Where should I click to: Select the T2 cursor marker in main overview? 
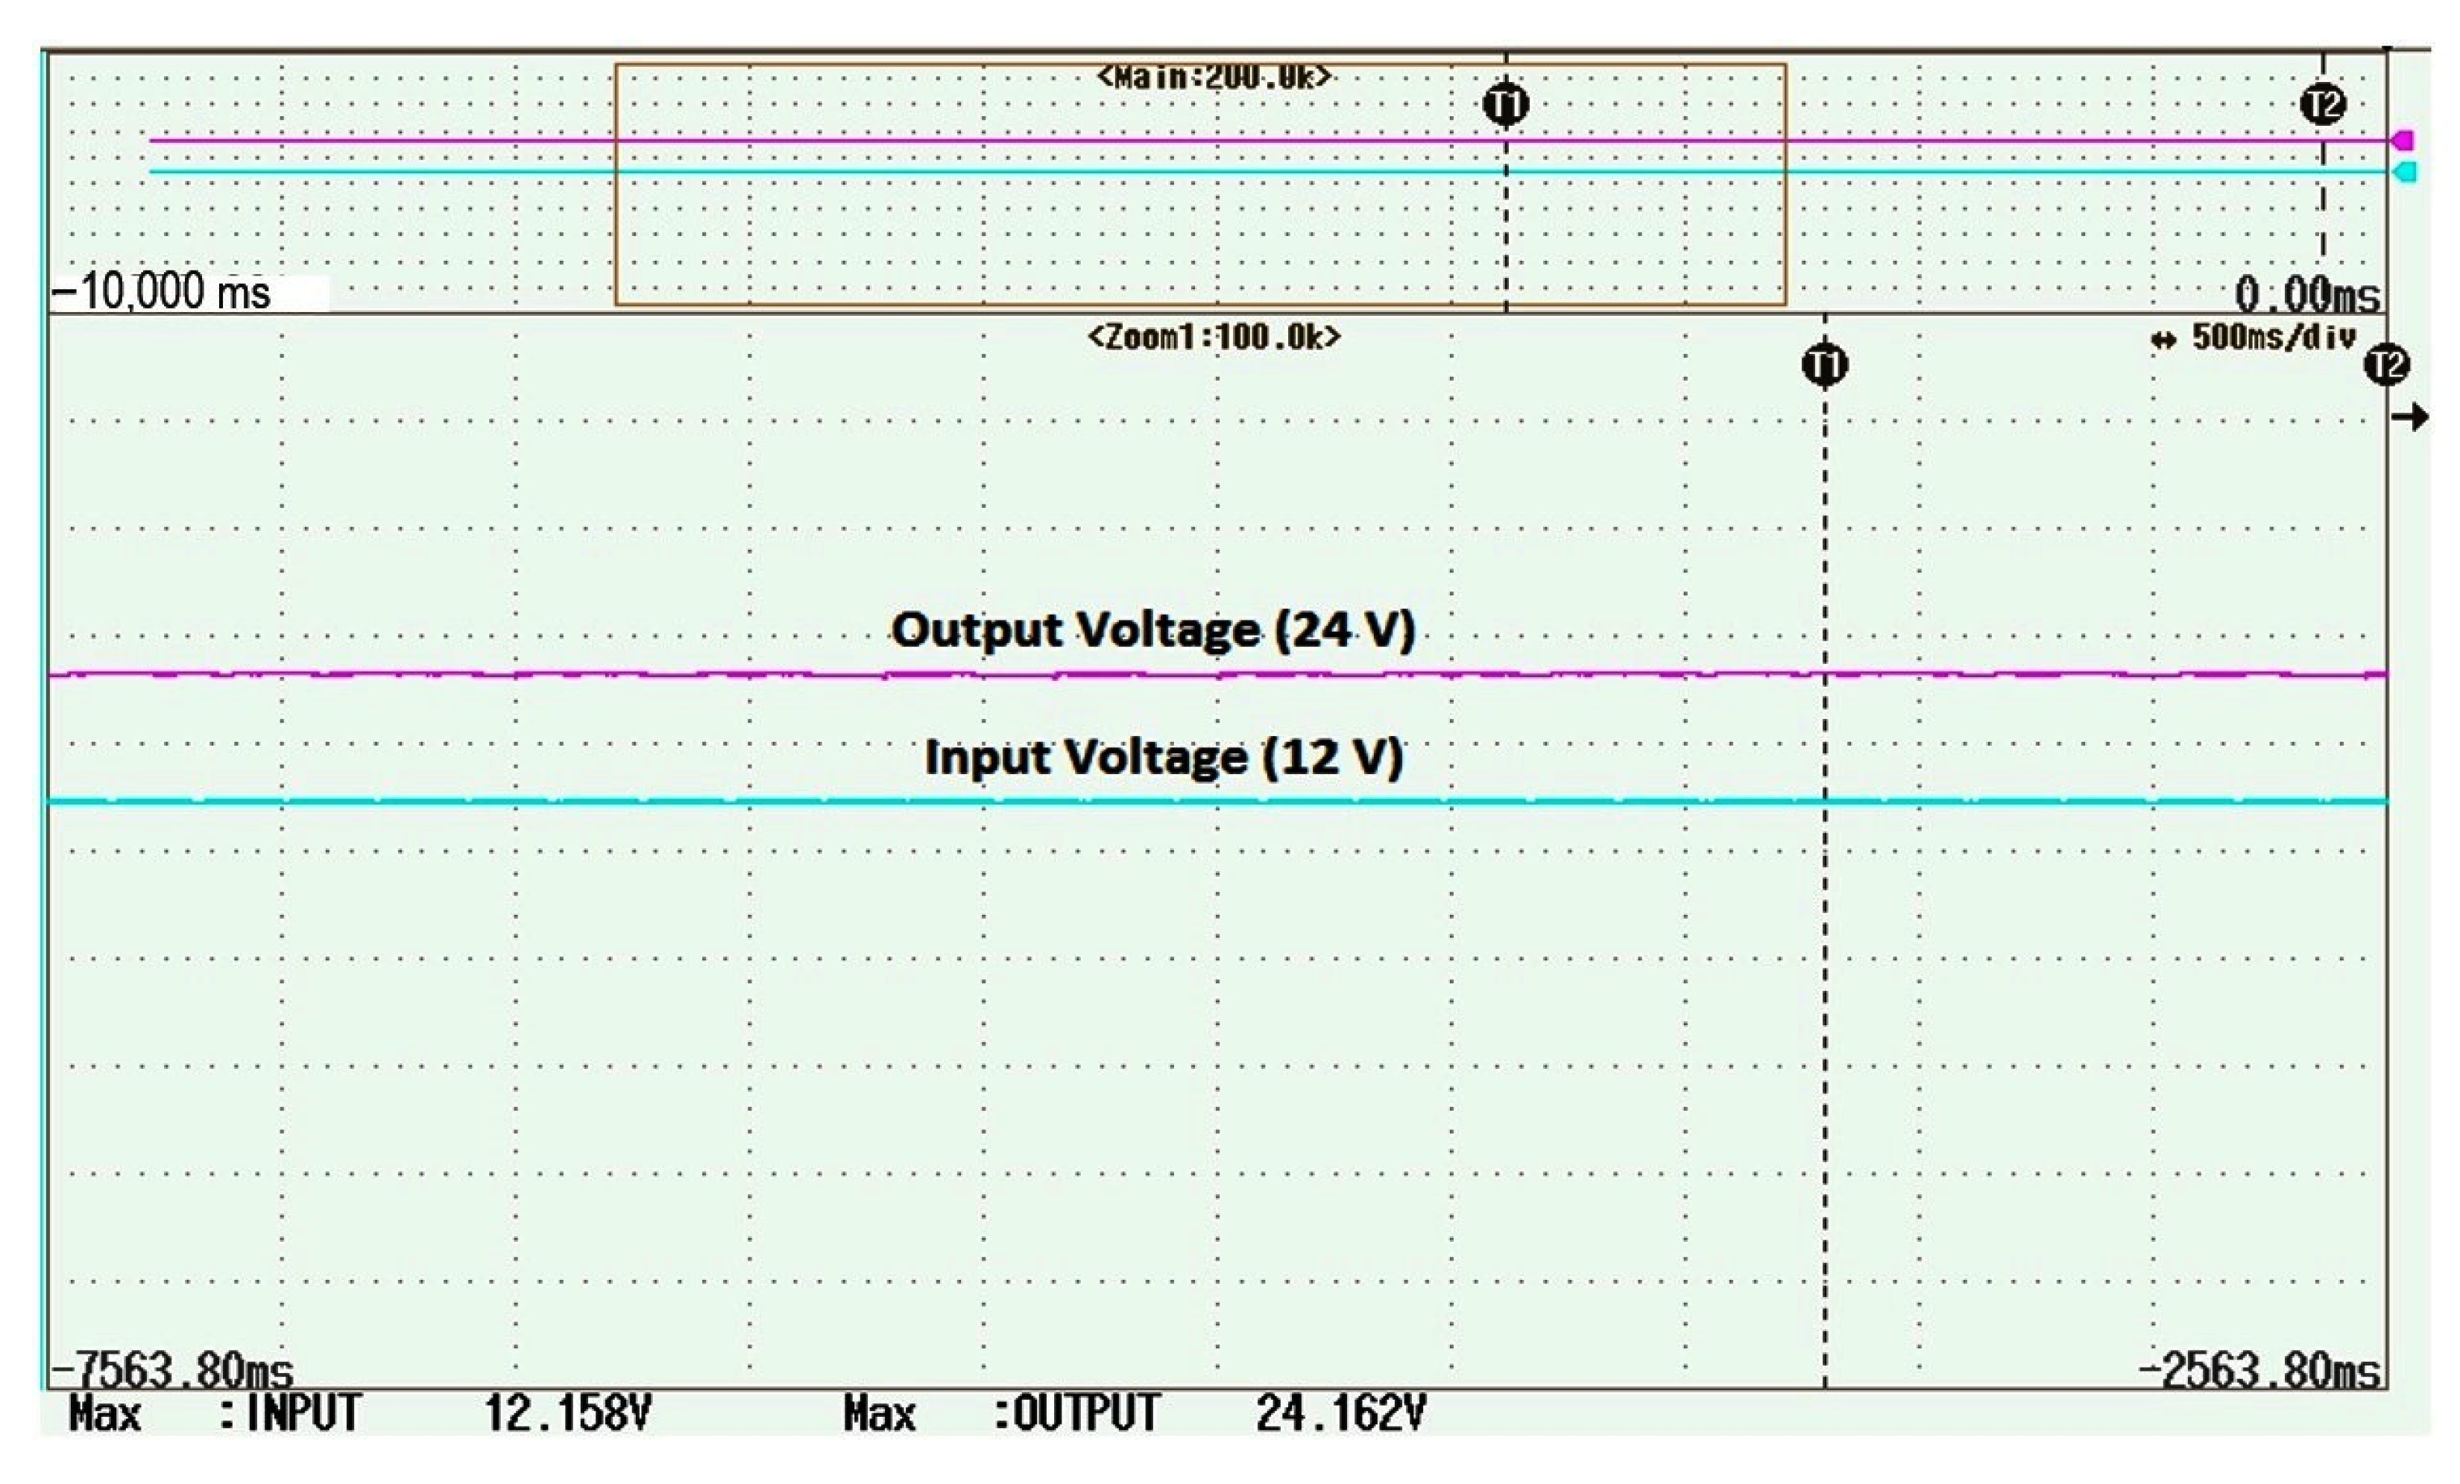click(2324, 105)
